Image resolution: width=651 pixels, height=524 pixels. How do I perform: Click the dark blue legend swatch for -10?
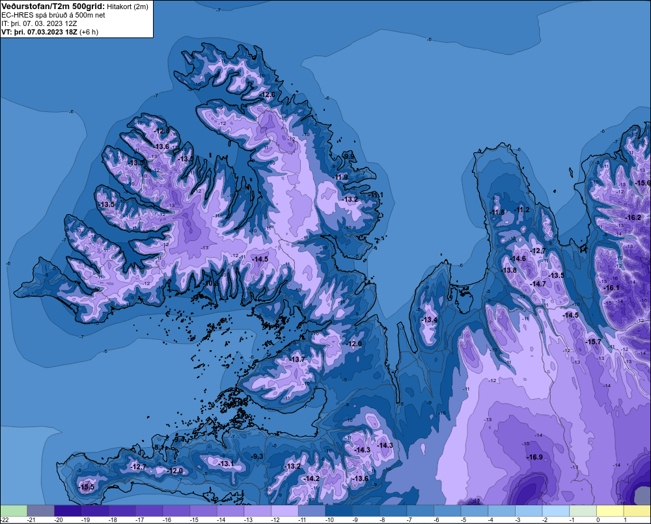click(339, 511)
